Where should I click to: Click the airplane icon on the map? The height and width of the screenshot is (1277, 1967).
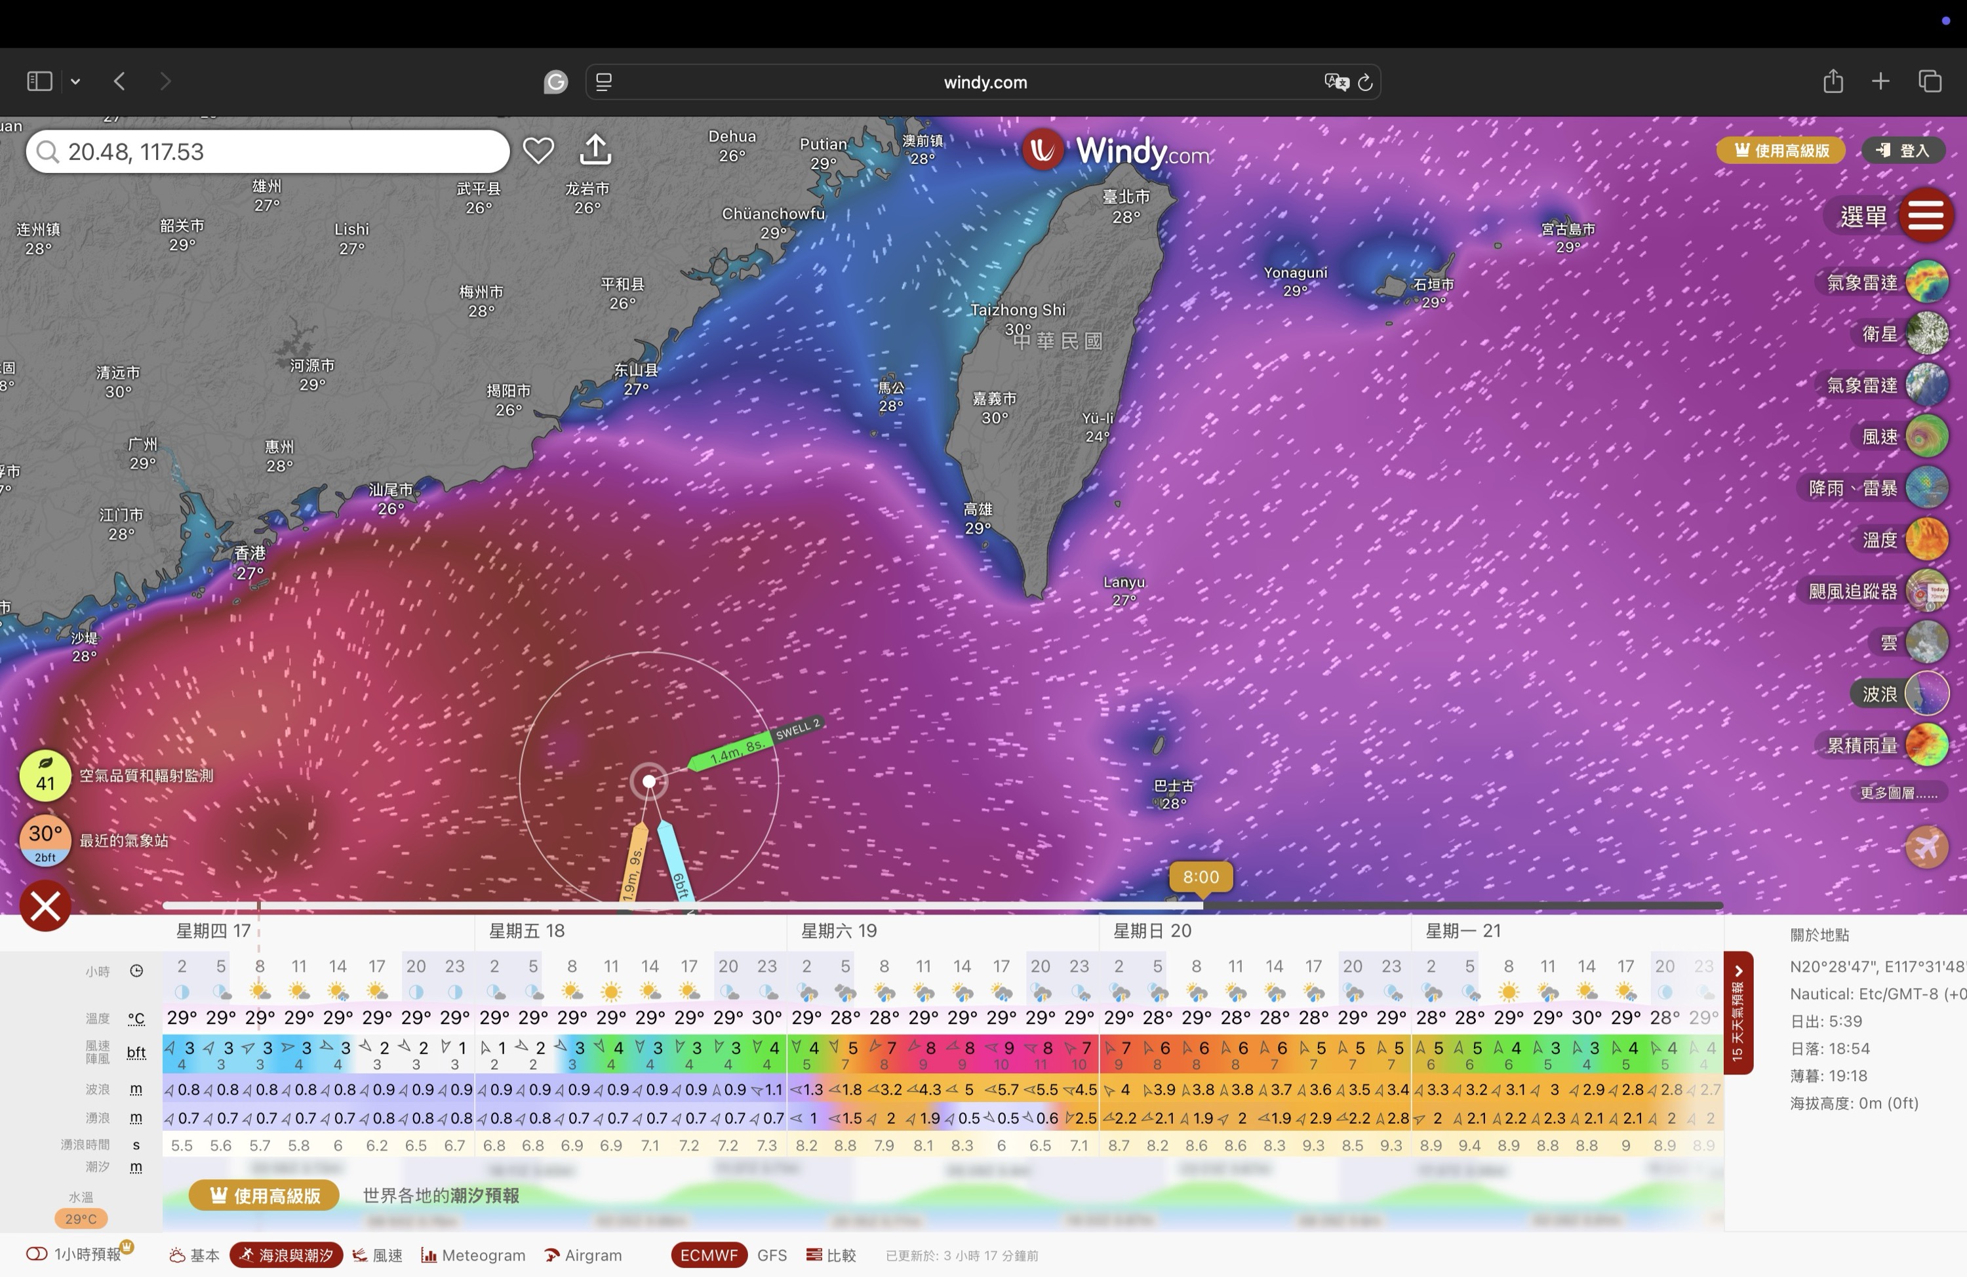1926,847
